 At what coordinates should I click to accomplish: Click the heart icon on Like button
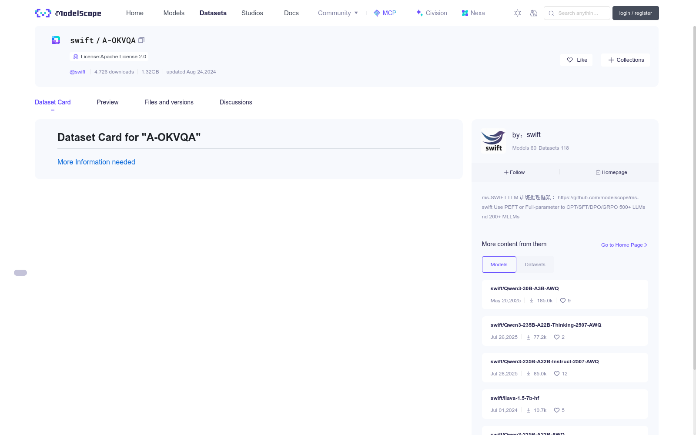570,60
